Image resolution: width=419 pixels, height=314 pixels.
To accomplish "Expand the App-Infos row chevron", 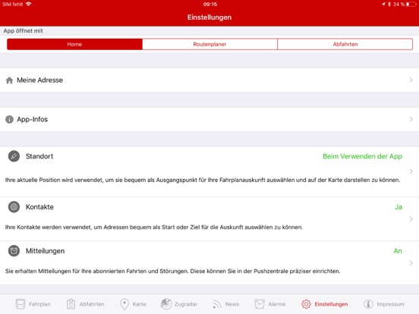I will tap(411, 119).
